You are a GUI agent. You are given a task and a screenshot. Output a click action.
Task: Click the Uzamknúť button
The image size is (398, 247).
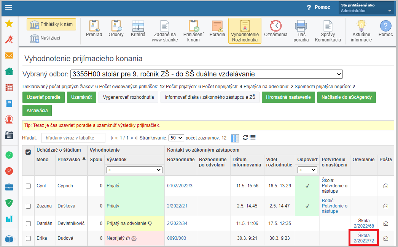point(81,97)
